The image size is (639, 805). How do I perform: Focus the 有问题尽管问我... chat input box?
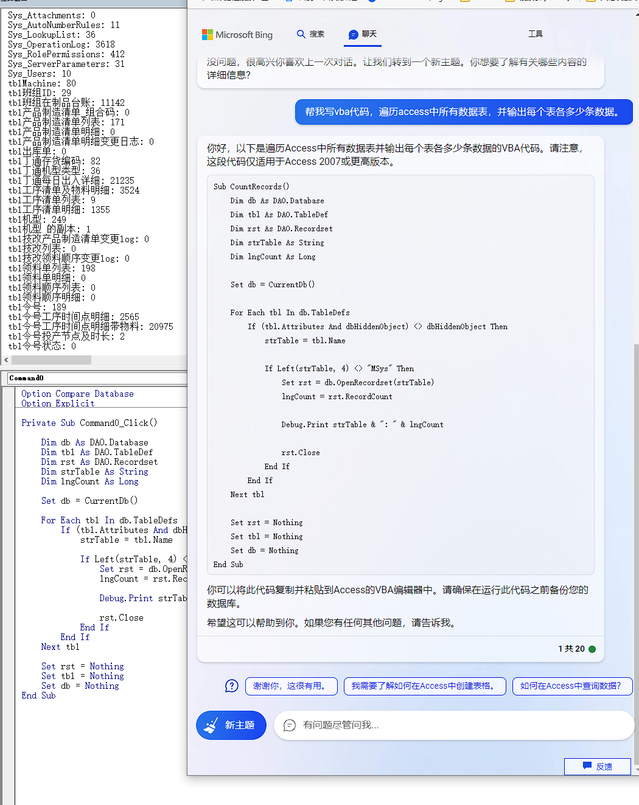(x=453, y=725)
